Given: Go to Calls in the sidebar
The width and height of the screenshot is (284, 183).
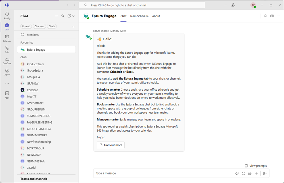Looking at the screenshot, I should click(7, 49).
